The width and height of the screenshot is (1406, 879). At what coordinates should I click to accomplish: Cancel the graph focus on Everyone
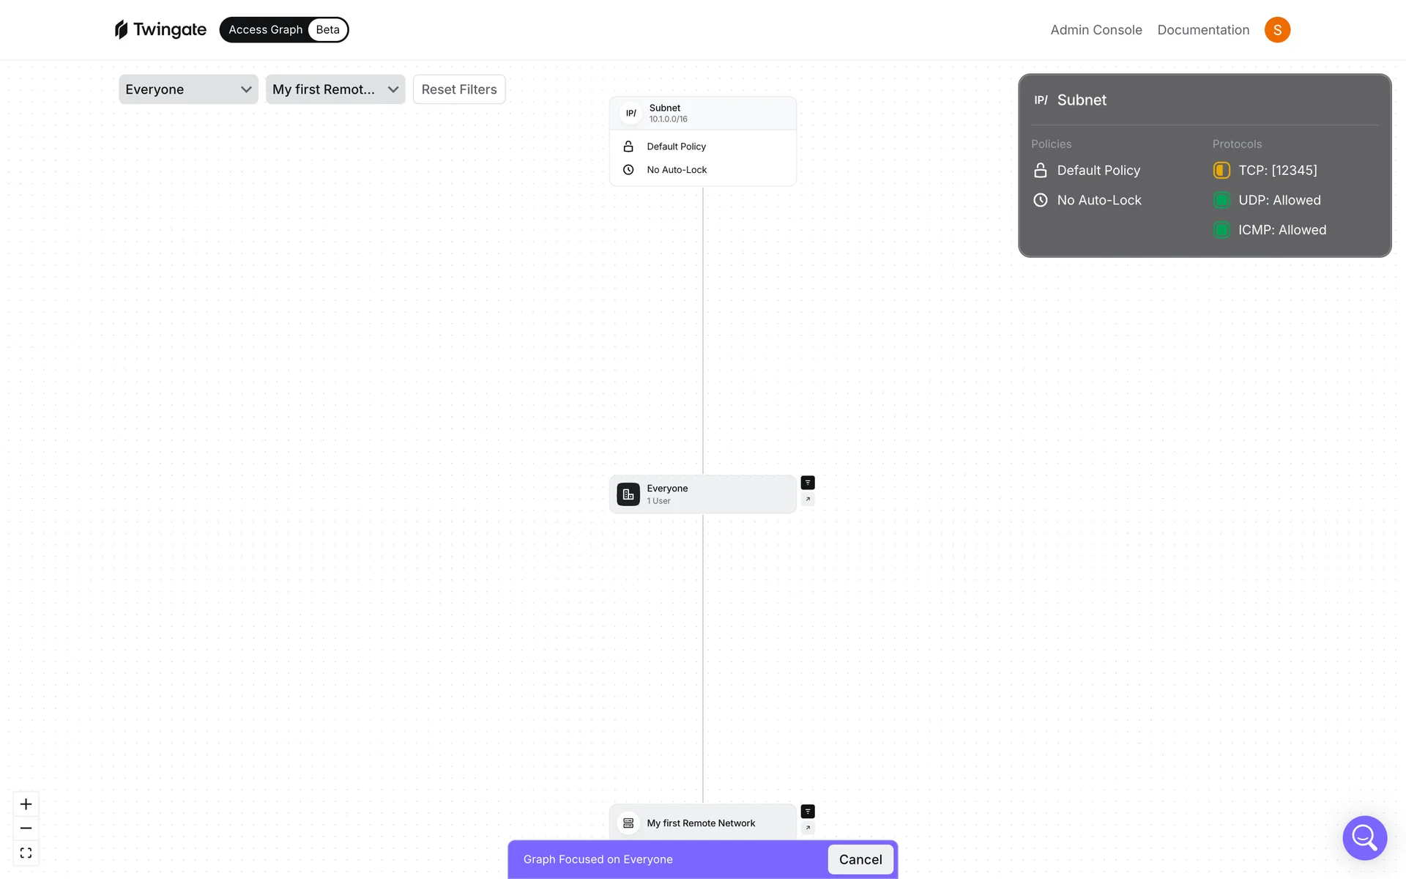pyautogui.click(x=860, y=859)
